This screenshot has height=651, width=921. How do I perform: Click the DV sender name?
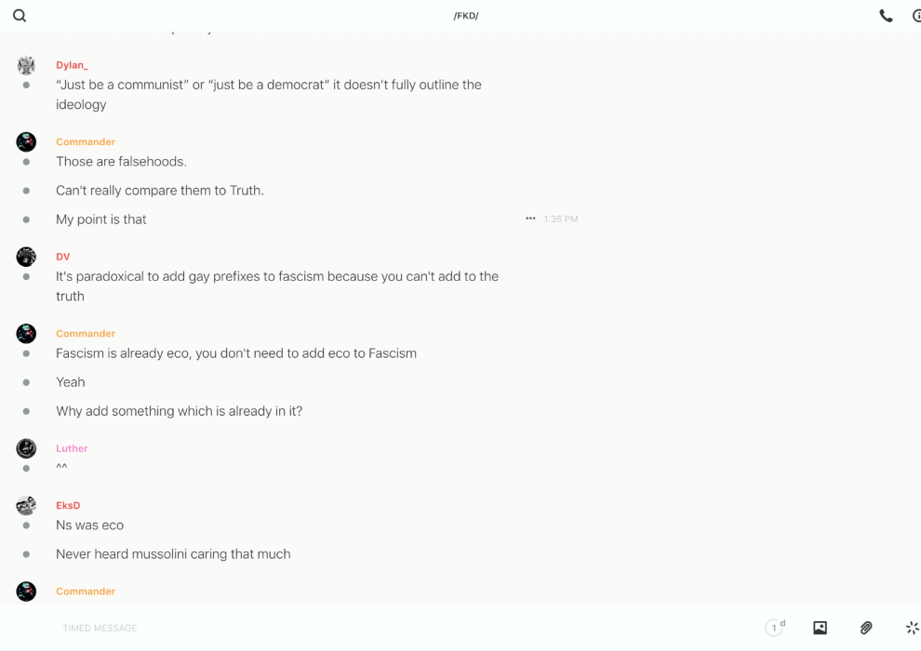pos(63,257)
